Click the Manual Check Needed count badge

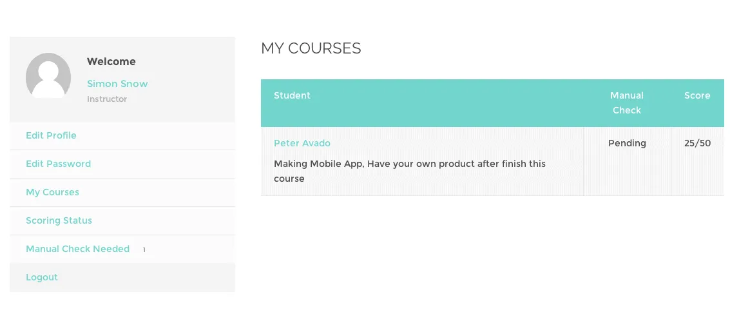tap(144, 249)
